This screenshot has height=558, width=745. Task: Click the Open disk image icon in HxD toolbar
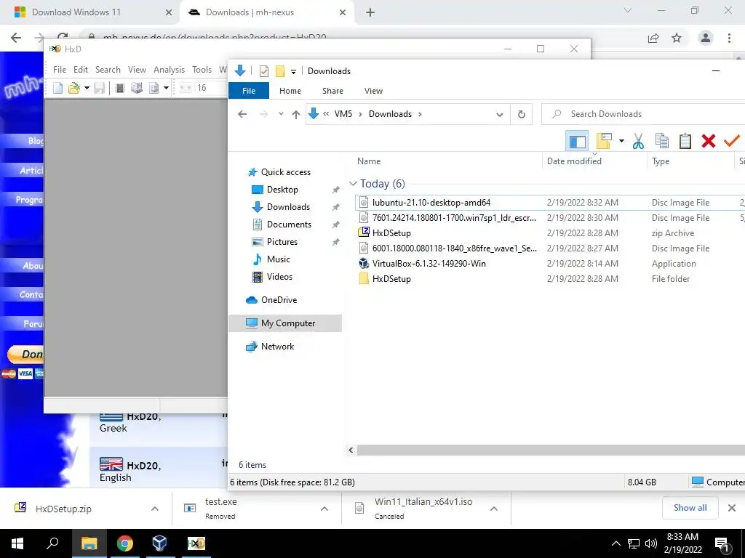coord(154,88)
